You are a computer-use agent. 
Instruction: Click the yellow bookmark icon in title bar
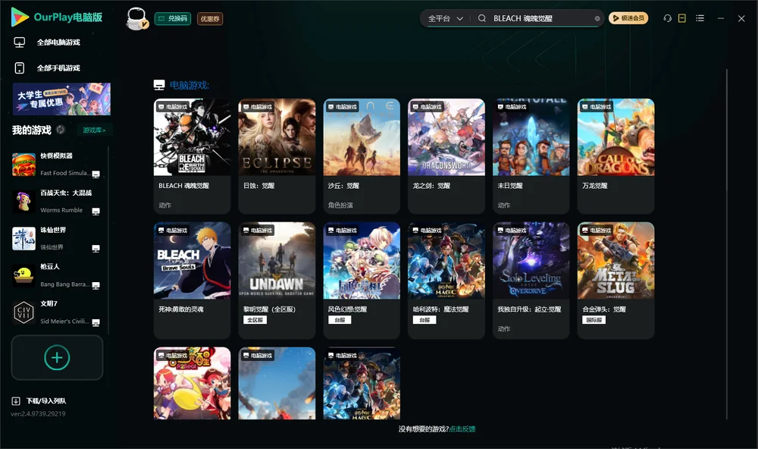[x=682, y=18]
